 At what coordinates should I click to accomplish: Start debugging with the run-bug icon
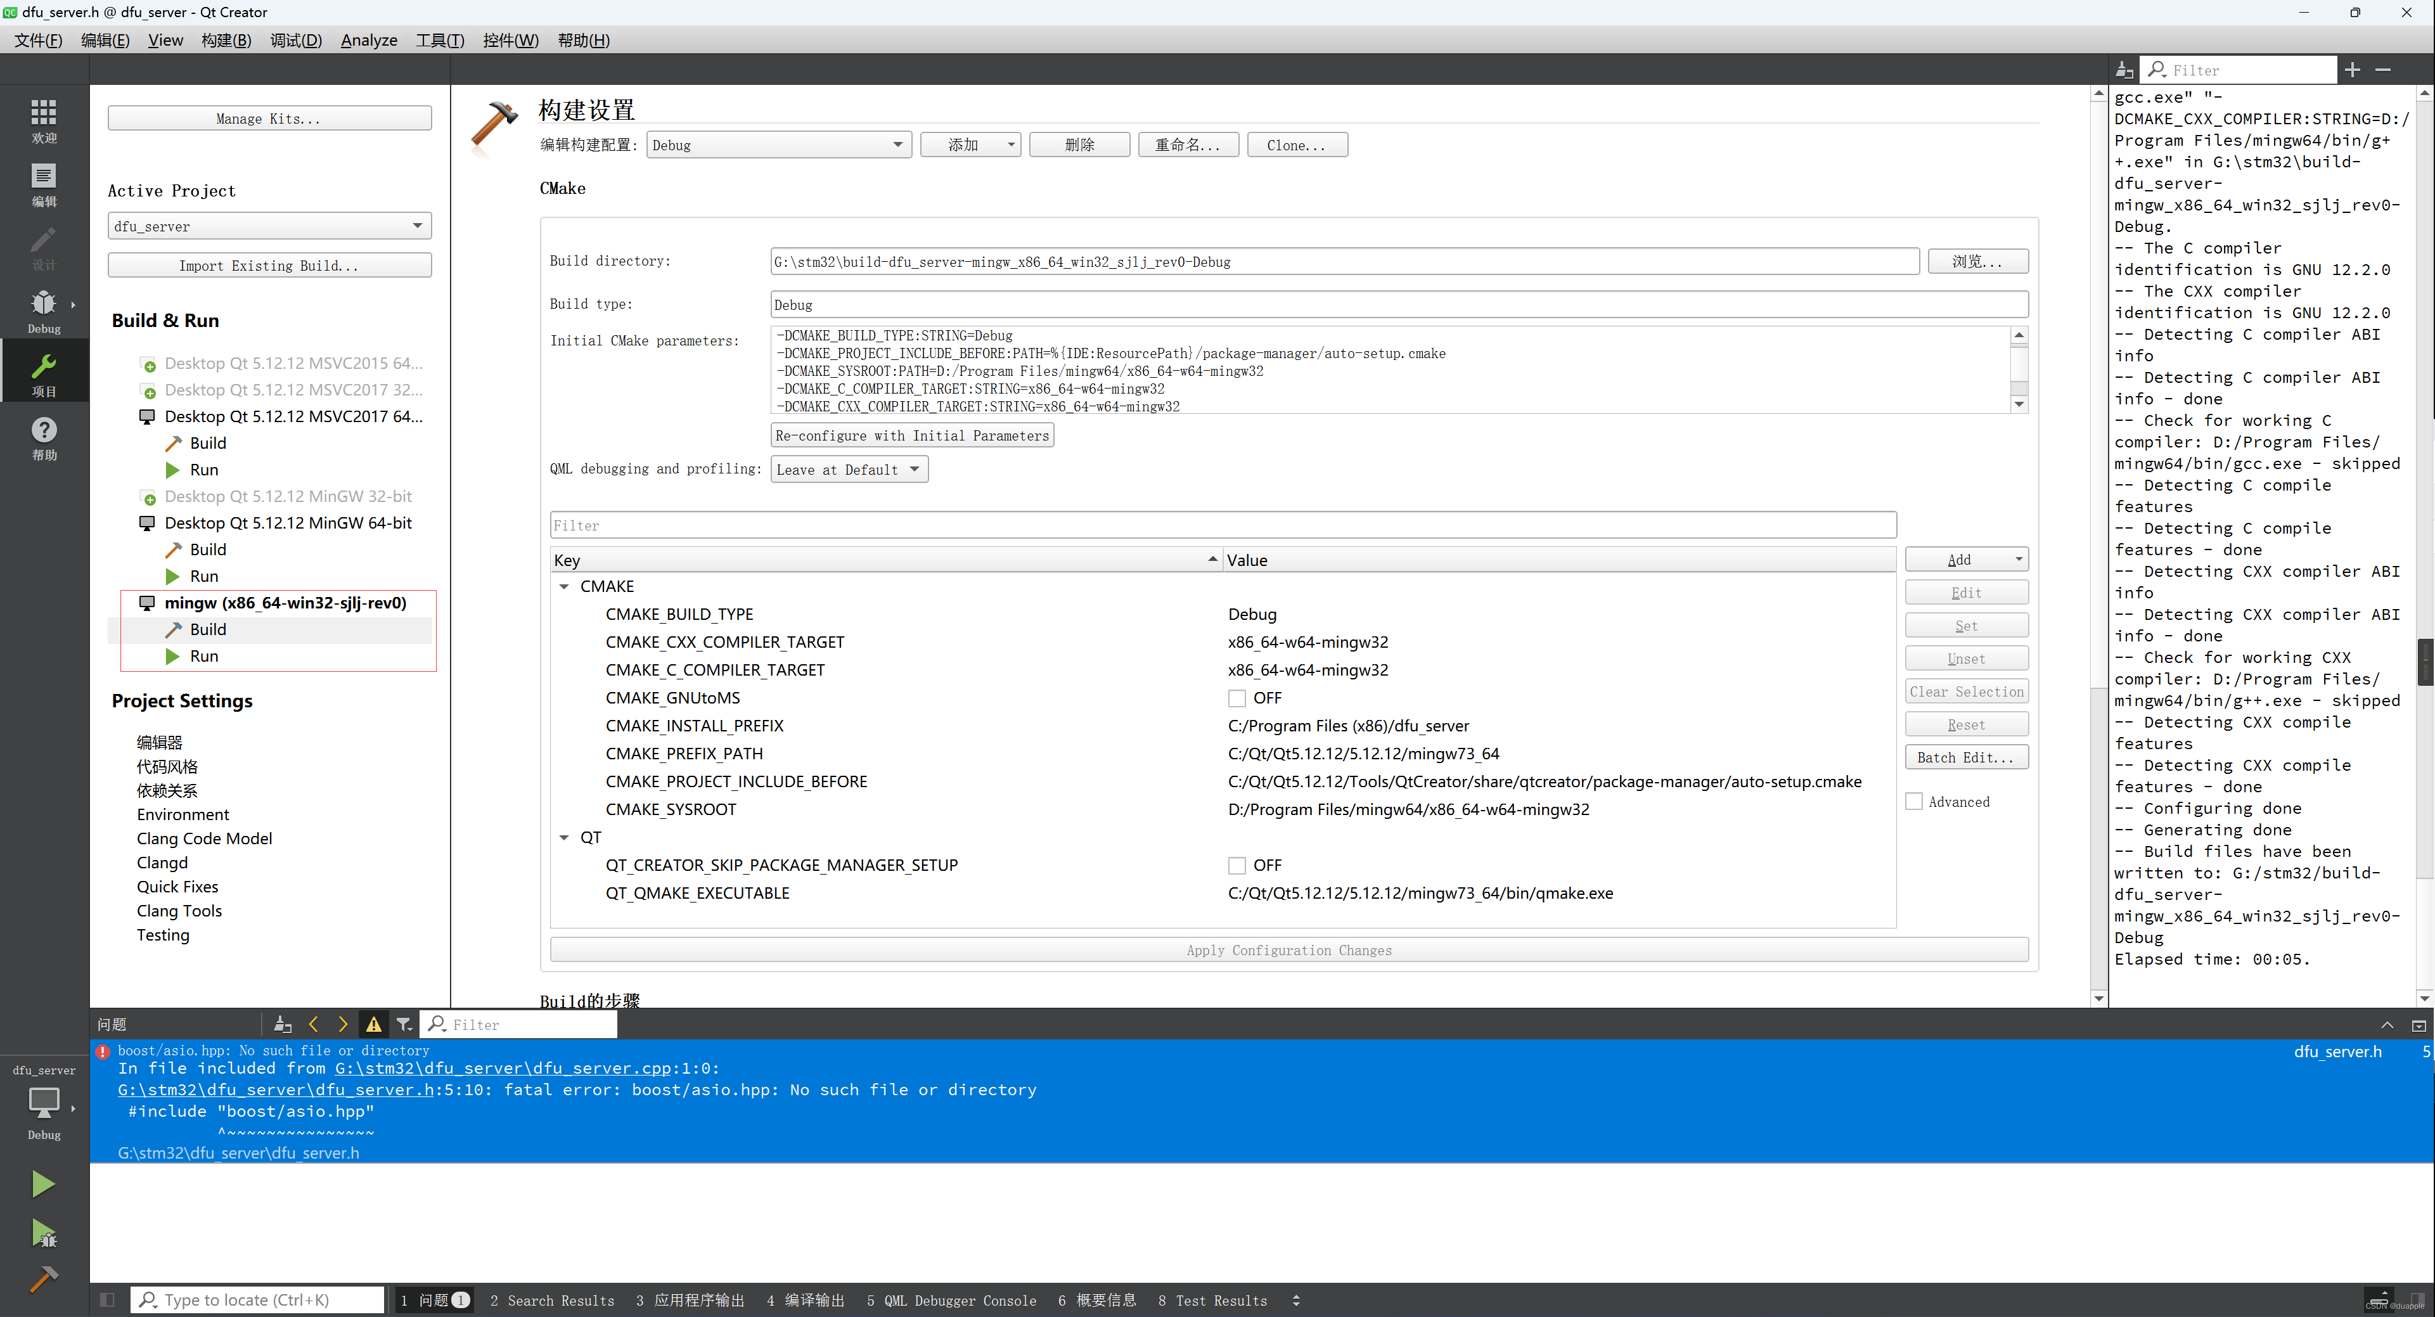point(44,1233)
